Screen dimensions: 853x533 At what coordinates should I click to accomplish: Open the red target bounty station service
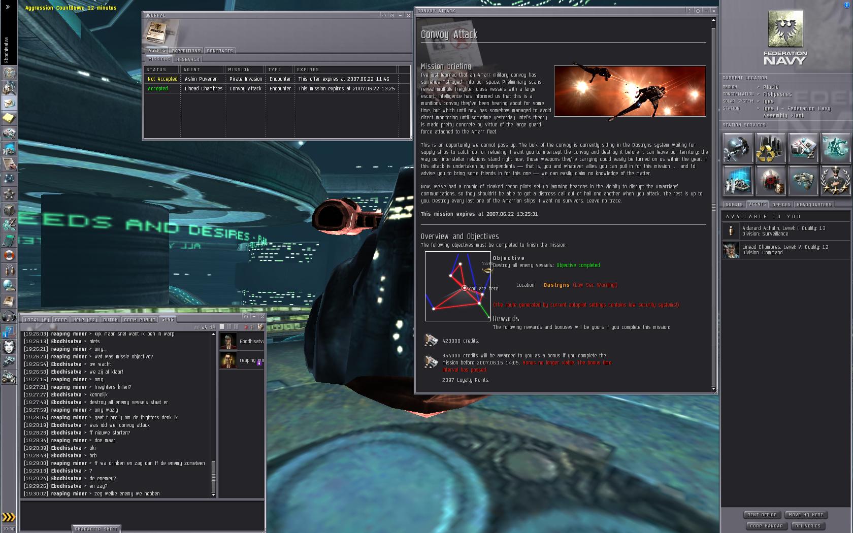pyautogui.click(x=770, y=180)
